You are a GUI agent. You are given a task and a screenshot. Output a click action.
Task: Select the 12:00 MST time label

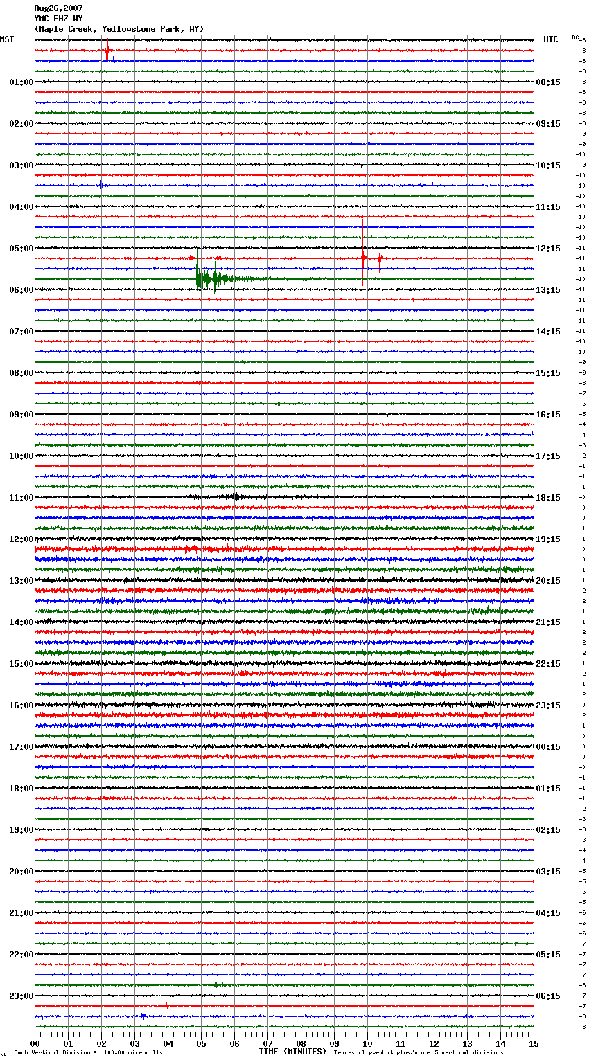coord(21,539)
